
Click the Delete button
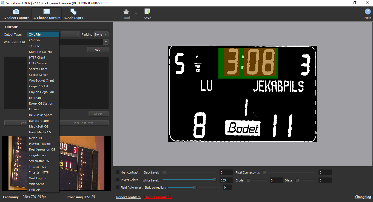[x=98, y=114]
